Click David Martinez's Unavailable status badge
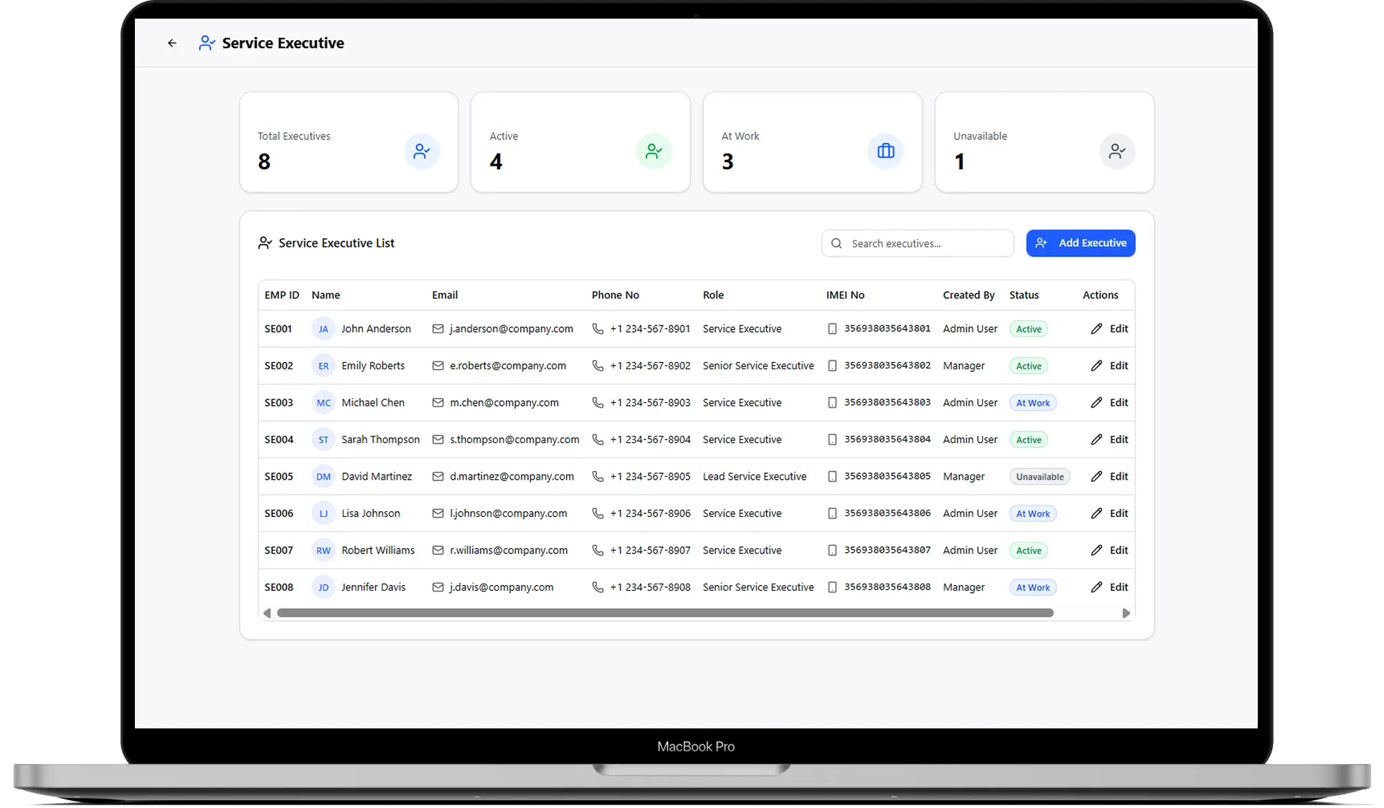Viewport: 1384px width, 808px height. (x=1039, y=477)
